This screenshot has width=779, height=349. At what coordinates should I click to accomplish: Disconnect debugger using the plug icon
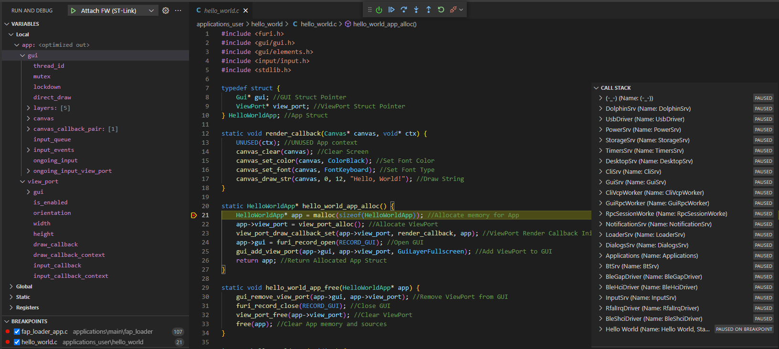pyautogui.click(x=453, y=10)
